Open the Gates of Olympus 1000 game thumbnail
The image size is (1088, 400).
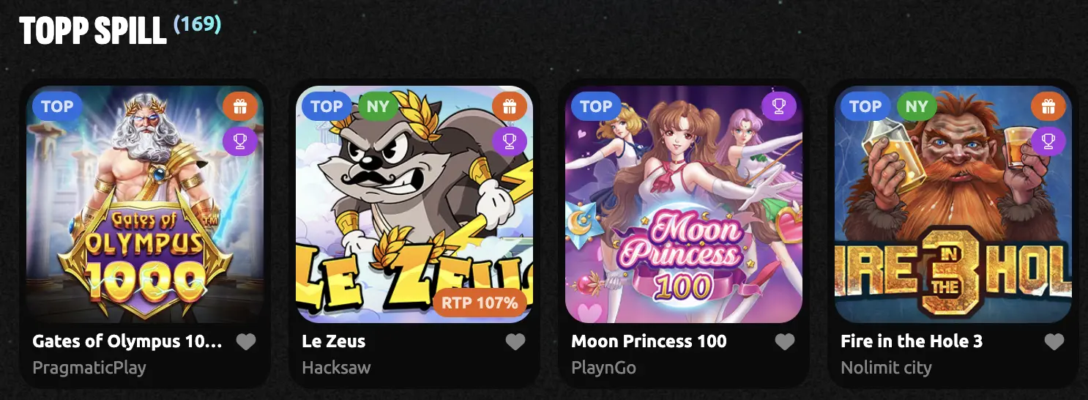(x=145, y=204)
